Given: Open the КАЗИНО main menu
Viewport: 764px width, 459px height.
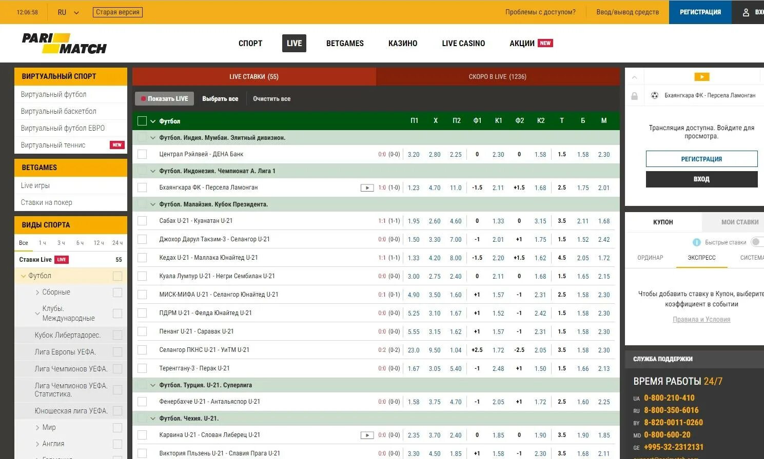Looking at the screenshot, I should click(403, 44).
